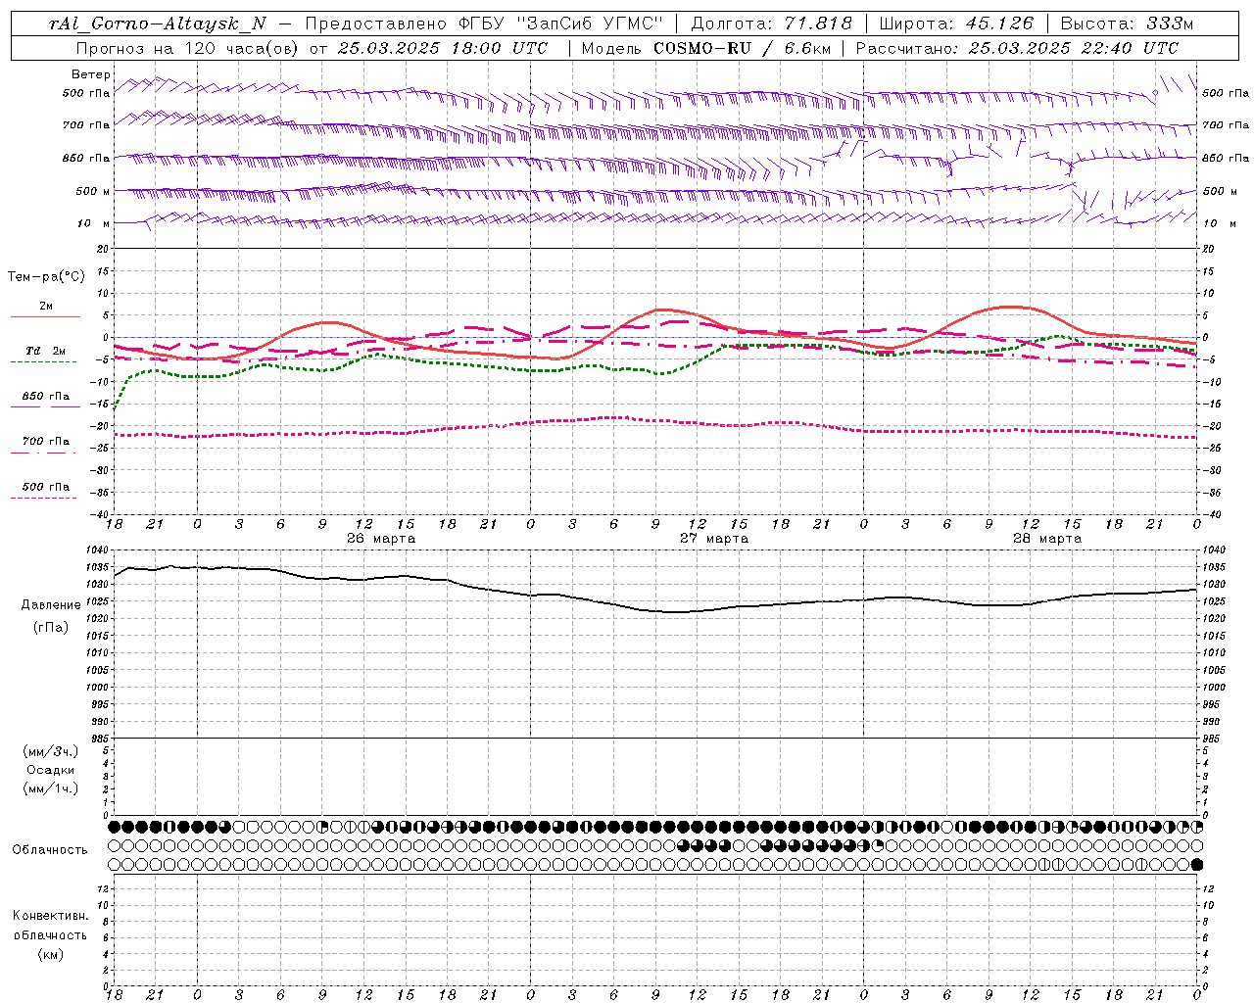Click the 10 м wind level label on the left
The height and width of the screenshot is (1003, 1254).
click(92, 223)
